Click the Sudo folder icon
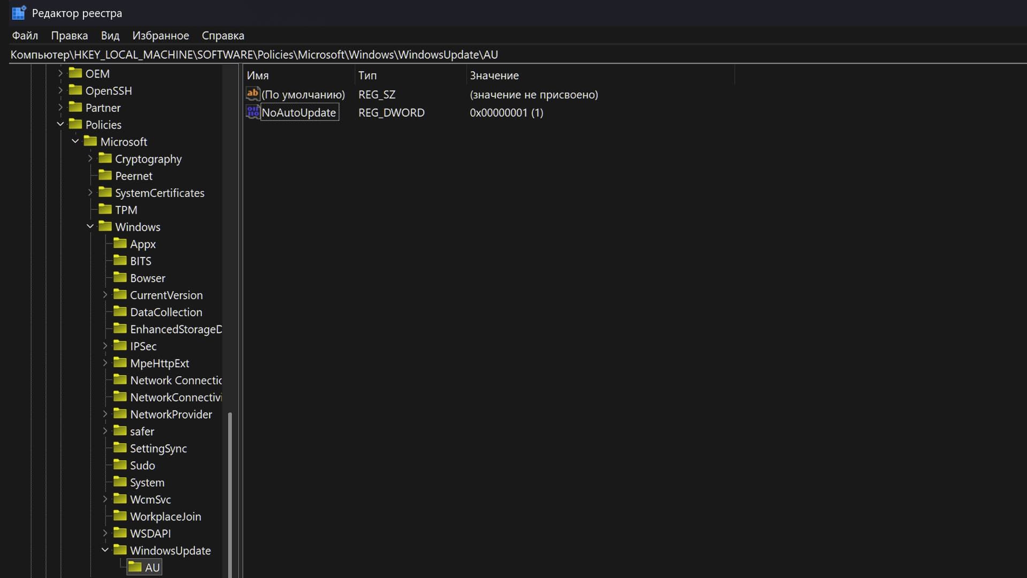This screenshot has height=578, width=1027. 120,465
